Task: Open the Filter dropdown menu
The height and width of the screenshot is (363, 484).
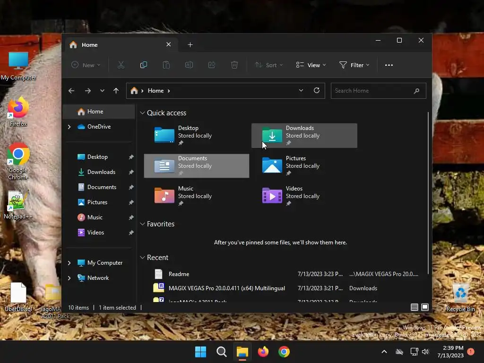Action: (x=354, y=65)
